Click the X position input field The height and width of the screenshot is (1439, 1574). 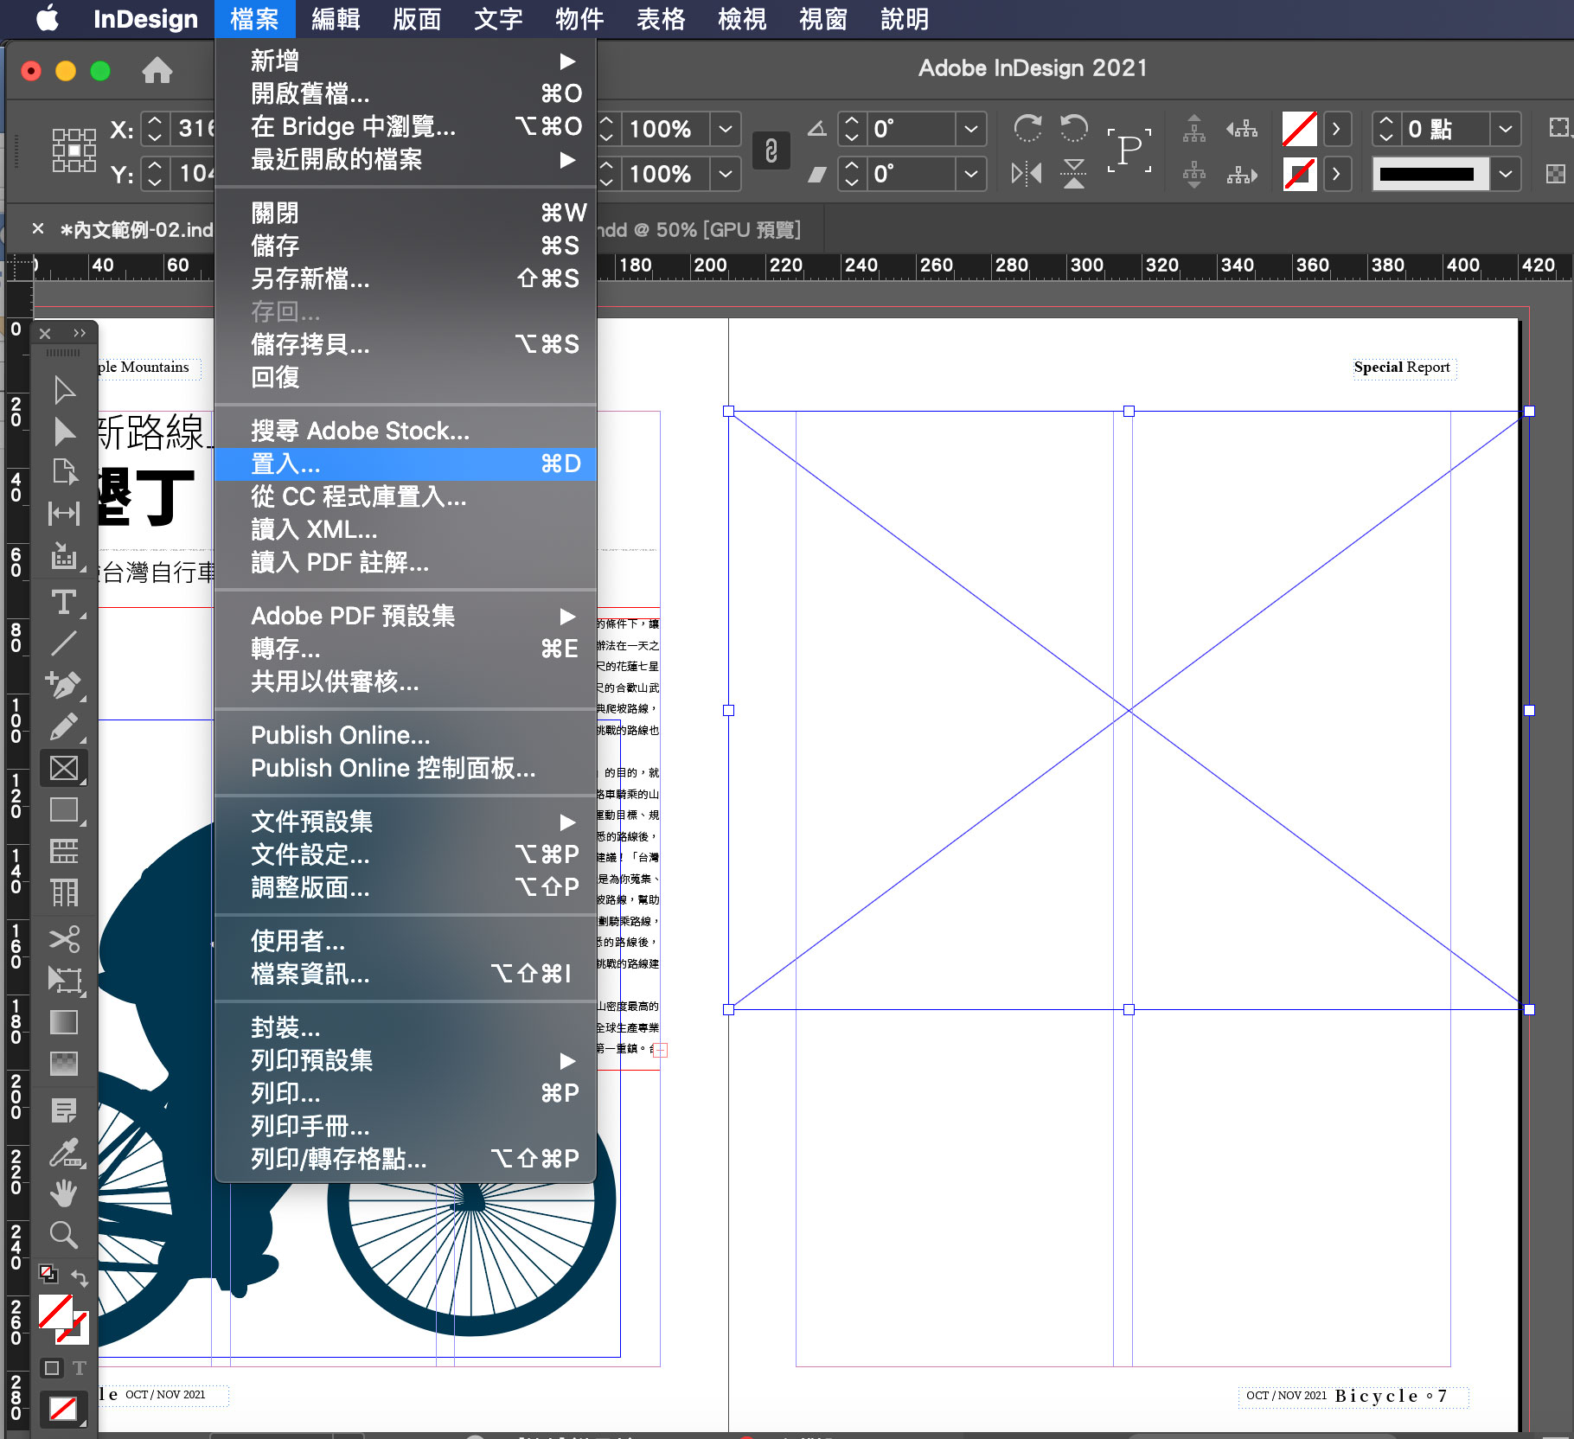click(x=194, y=129)
